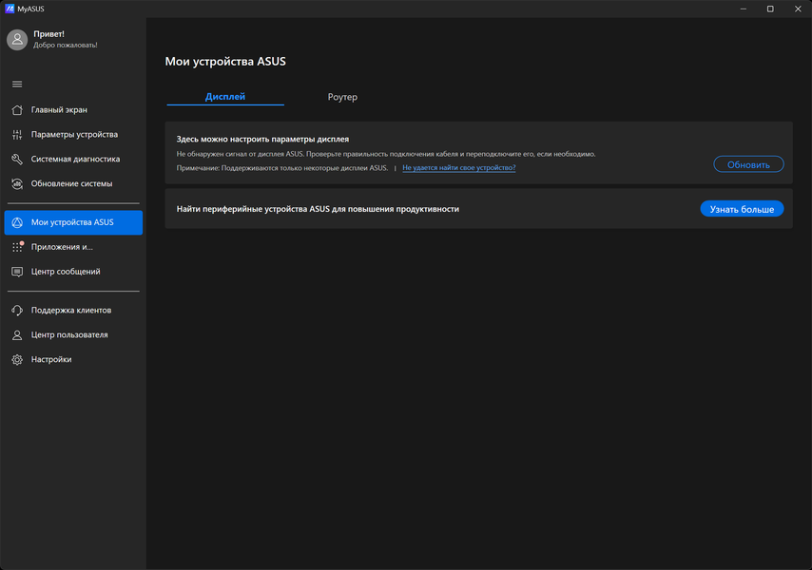Click the Поддержка клиентов headset icon
The image size is (812, 570).
click(x=17, y=311)
